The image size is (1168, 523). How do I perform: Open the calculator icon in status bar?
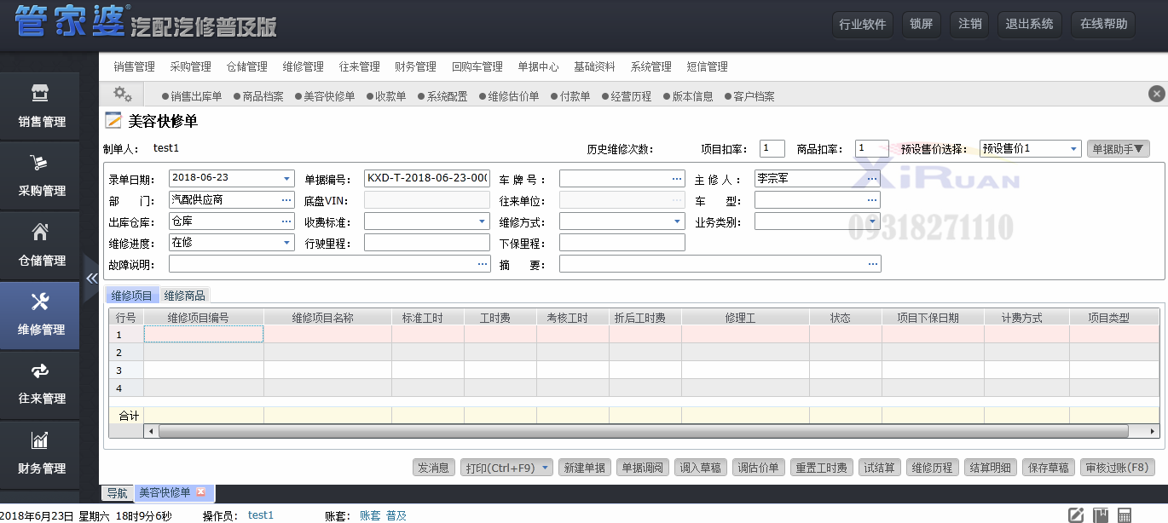pyautogui.click(x=1125, y=514)
